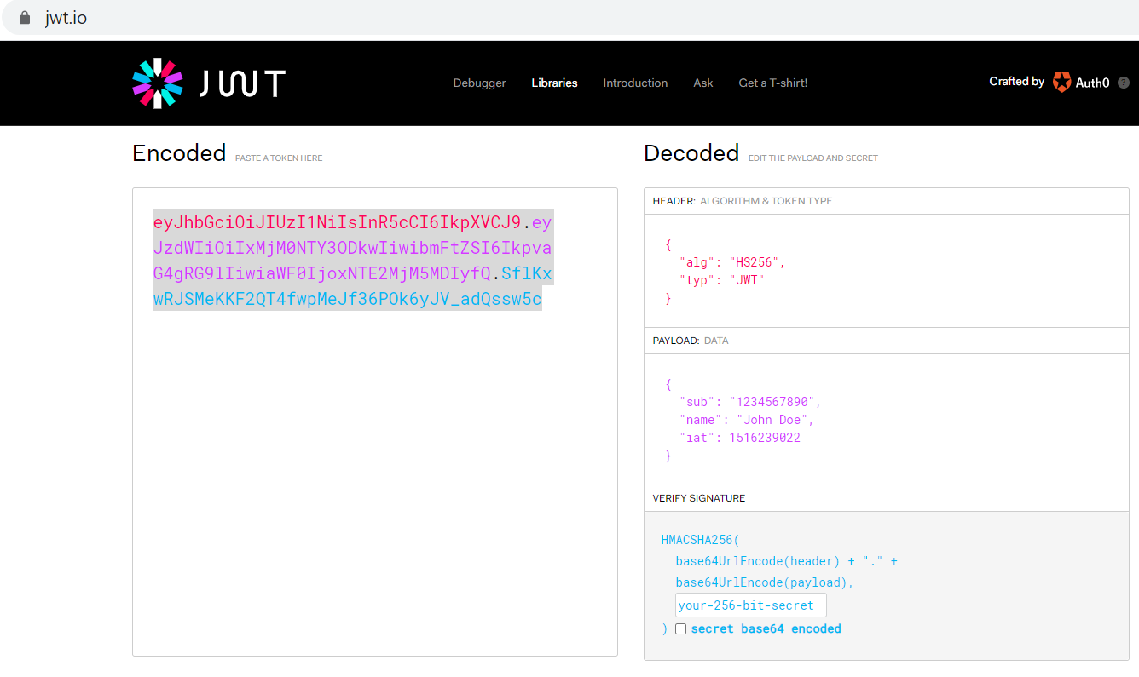Click the iat value 1516239022
Viewport: 1139px width, 677px height.
(x=764, y=438)
